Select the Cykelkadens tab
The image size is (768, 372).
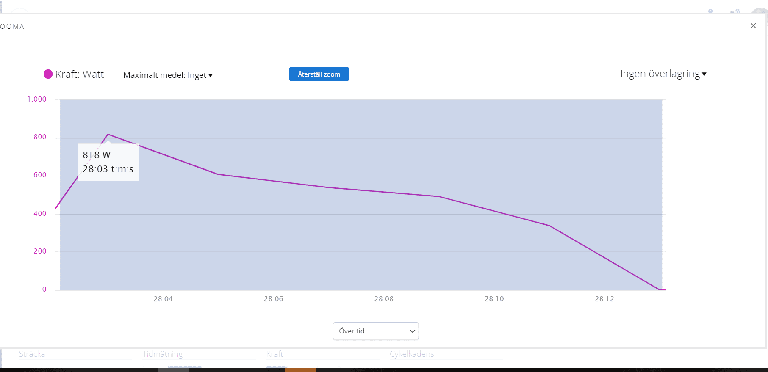412,354
